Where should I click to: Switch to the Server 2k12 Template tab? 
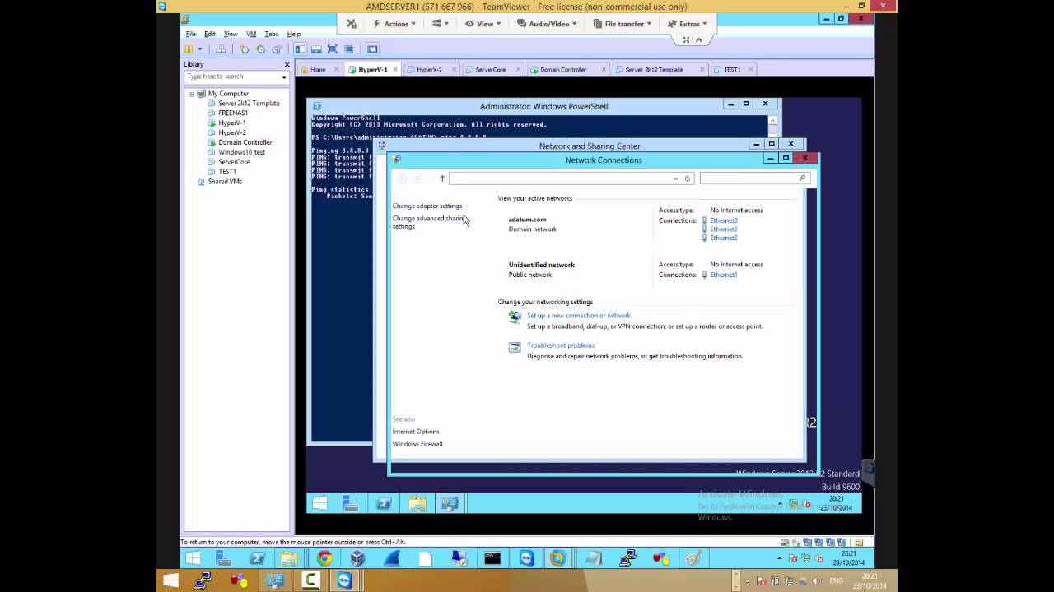pos(654,70)
